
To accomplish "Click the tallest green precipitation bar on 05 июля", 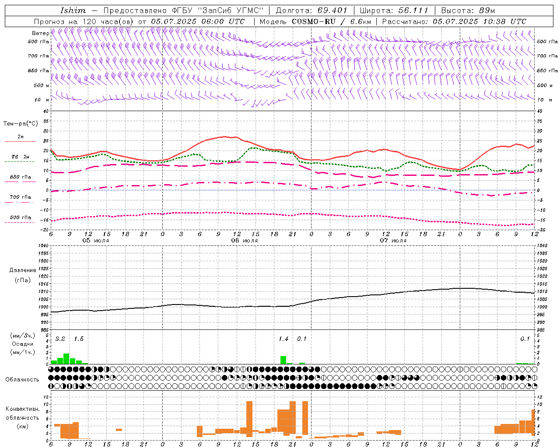I will pos(66,359).
